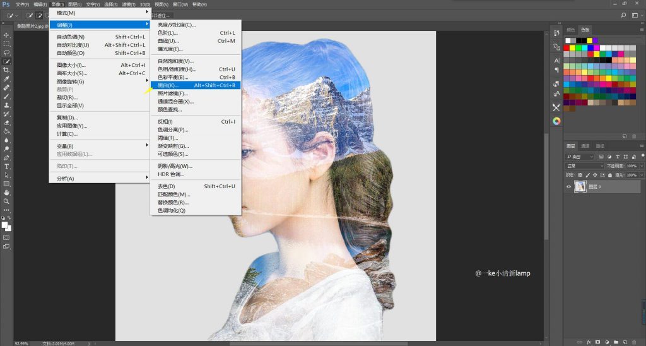Click the fx layer style icon

(x=588, y=342)
